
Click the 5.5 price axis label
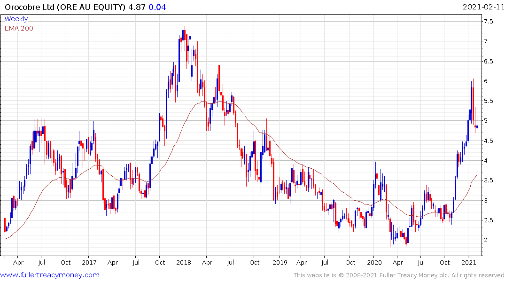coord(488,101)
